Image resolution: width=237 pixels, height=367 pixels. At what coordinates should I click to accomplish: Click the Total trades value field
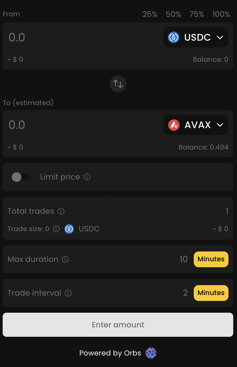(227, 211)
